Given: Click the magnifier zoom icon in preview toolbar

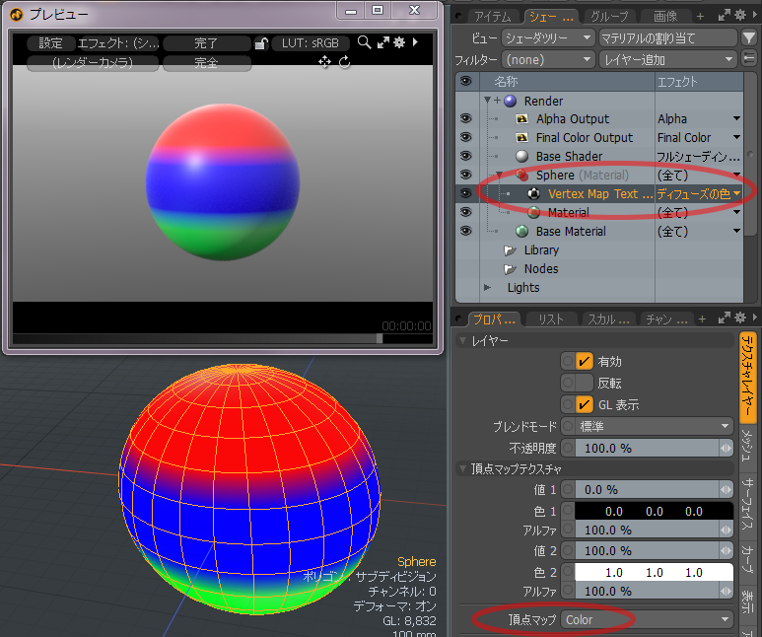Looking at the screenshot, I should (x=364, y=42).
